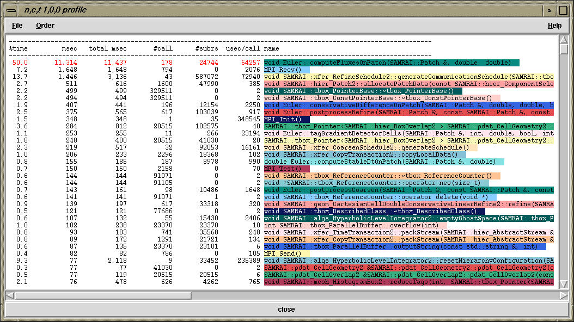The width and height of the screenshot is (574, 322).
Task: Open the window menu button in title bar
Action: (11, 10)
